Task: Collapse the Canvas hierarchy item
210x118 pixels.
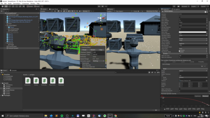Action: point(6,43)
